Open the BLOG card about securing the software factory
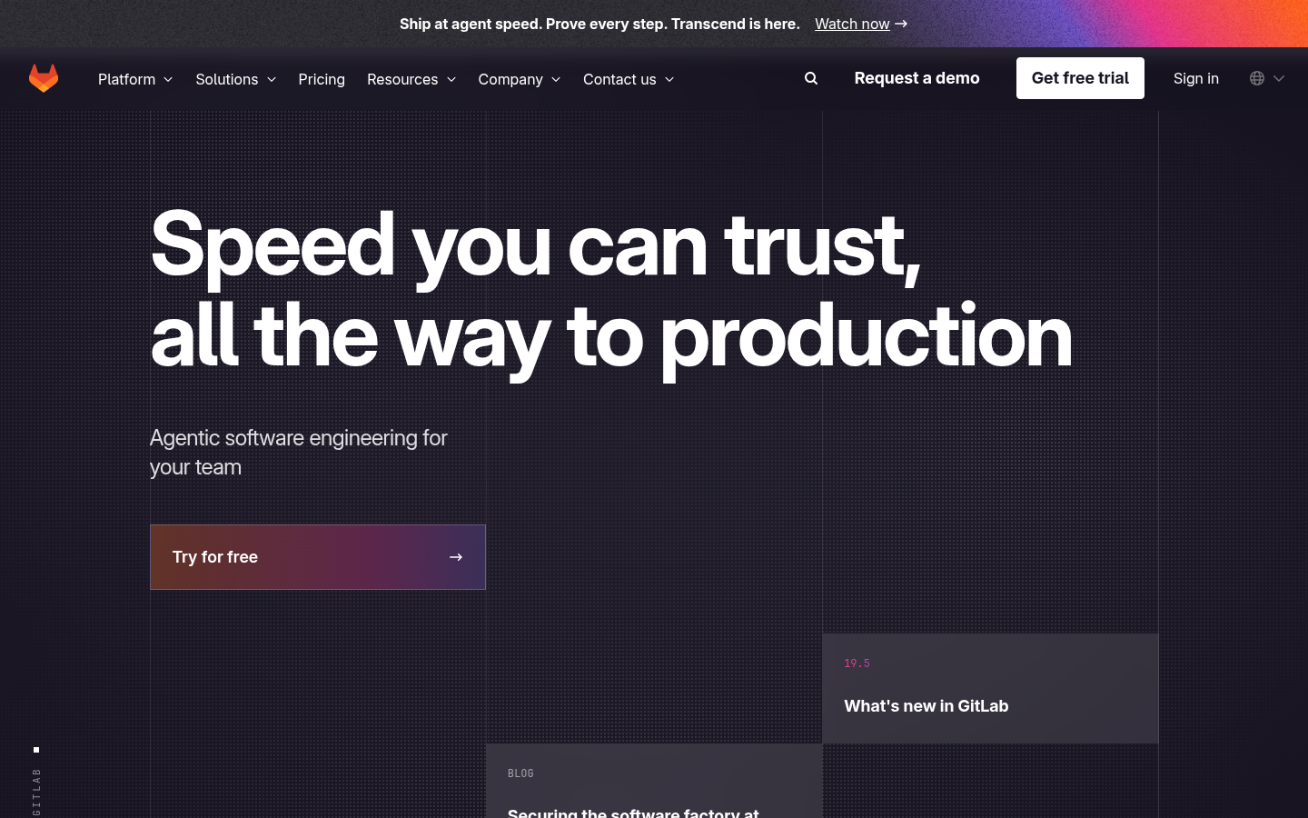Image resolution: width=1308 pixels, height=818 pixels. click(654, 781)
